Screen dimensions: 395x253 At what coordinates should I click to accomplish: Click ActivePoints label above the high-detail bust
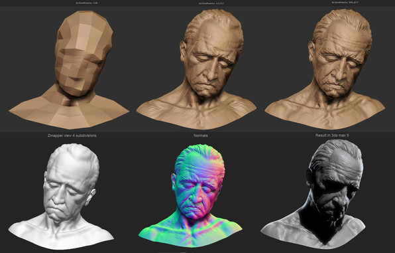tap(345, 2)
